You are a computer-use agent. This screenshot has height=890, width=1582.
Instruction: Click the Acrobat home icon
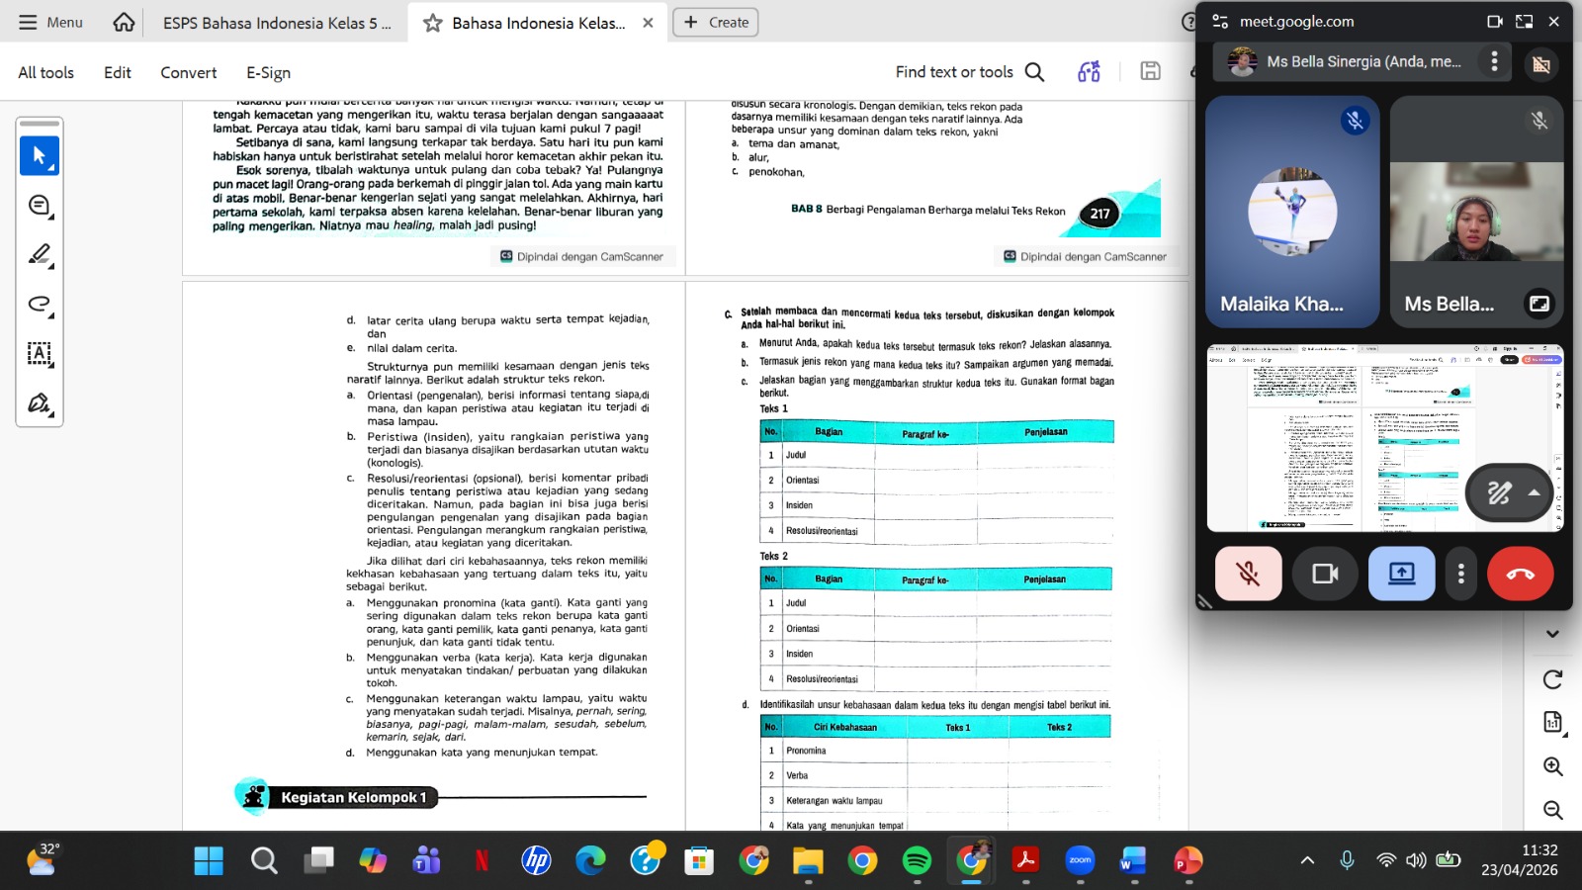coord(124,22)
